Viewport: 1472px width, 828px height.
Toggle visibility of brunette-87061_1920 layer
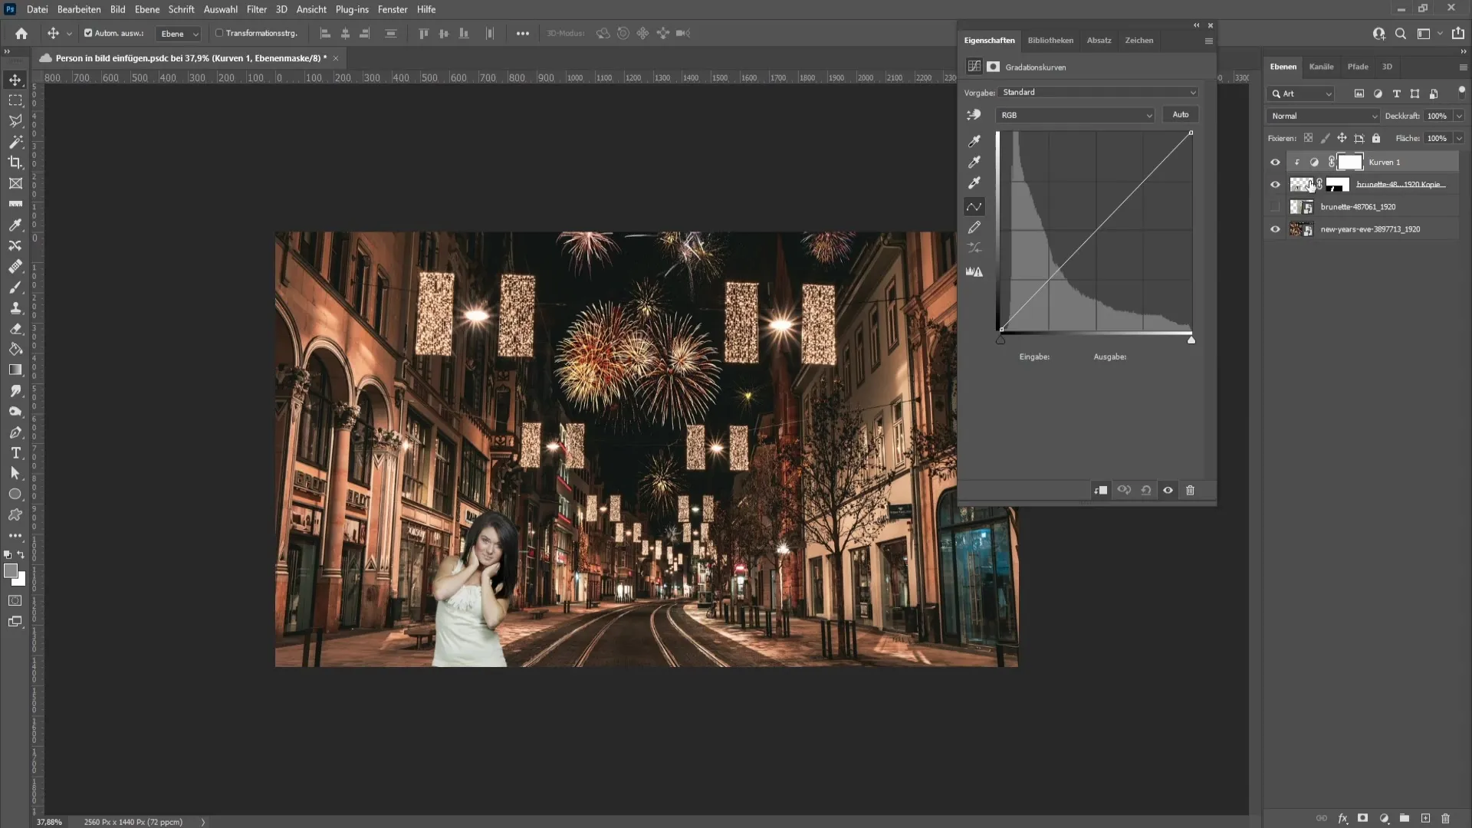coord(1276,206)
